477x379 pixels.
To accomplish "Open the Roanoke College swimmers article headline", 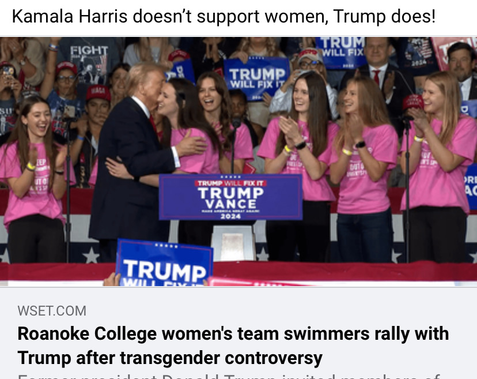I will [233, 346].
